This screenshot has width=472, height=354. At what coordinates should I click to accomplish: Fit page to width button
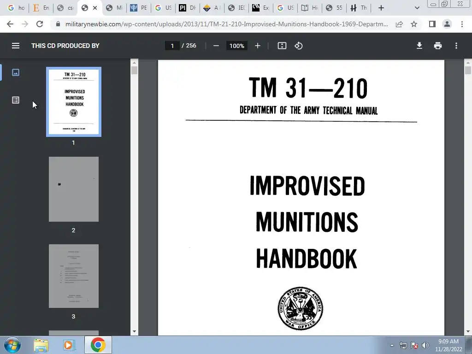pyautogui.click(x=282, y=46)
